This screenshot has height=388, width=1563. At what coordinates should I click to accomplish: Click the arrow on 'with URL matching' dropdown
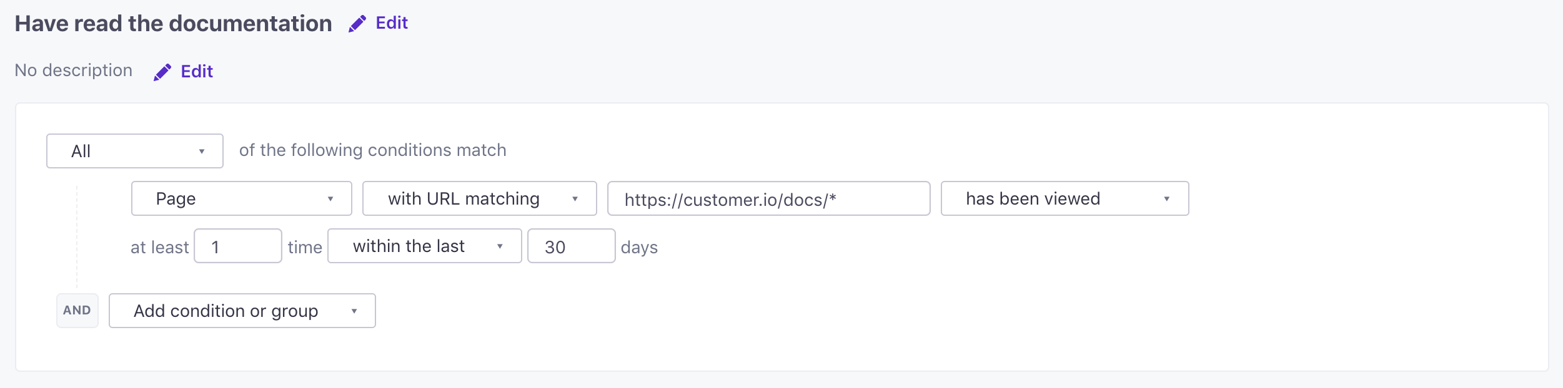point(575,199)
